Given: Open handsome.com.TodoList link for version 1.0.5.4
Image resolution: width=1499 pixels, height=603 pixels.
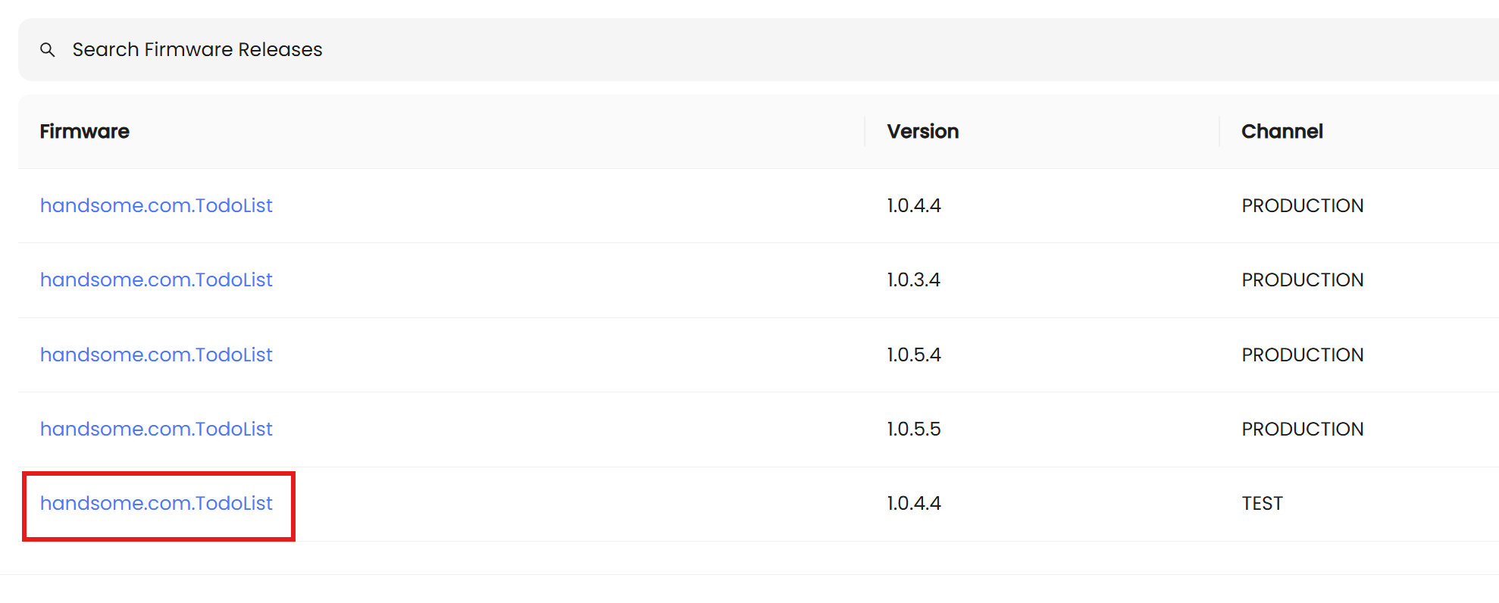Looking at the screenshot, I should point(156,355).
